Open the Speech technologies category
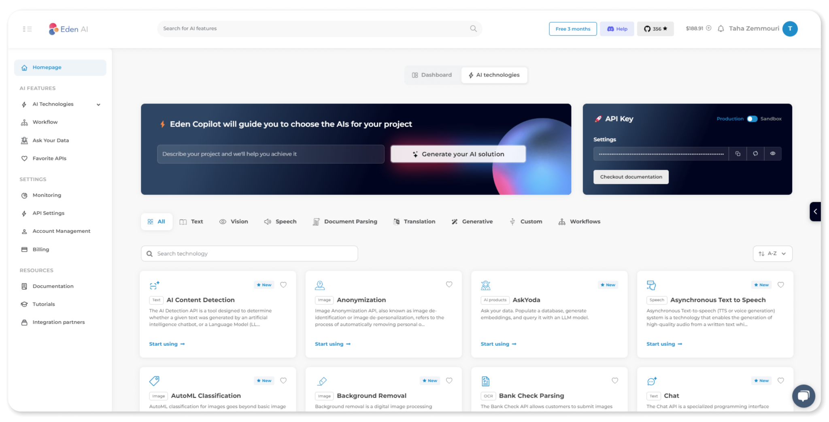The height and width of the screenshot is (422, 829). point(280,222)
